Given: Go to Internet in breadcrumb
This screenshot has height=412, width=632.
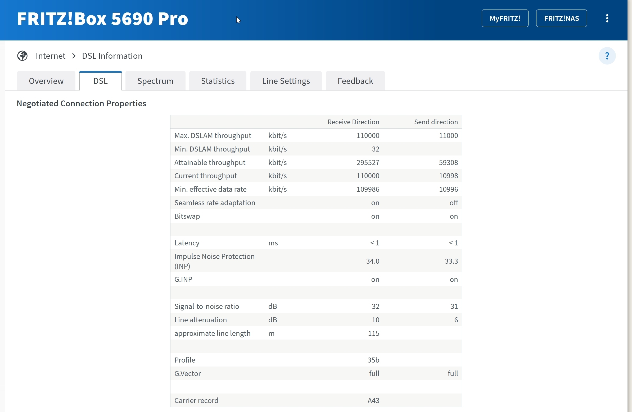Looking at the screenshot, I should point(51,56).
